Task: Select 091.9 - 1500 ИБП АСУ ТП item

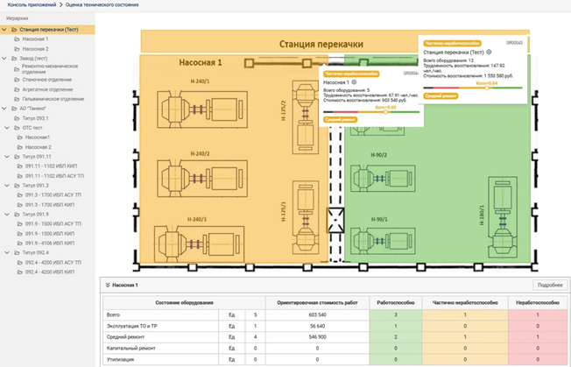Action: [53, 223]
